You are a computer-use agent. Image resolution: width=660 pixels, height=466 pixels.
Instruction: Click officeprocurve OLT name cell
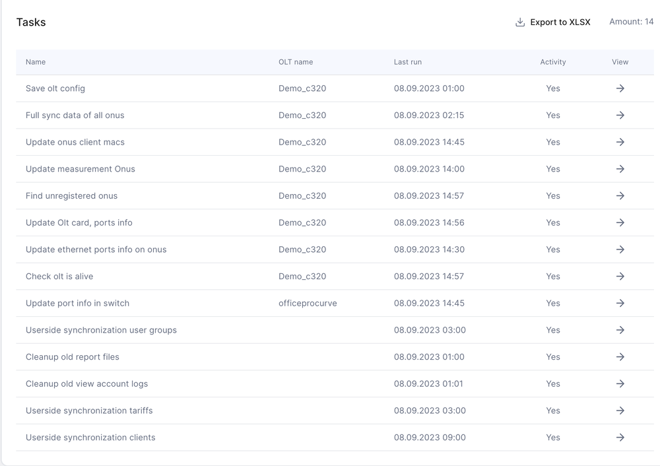coord(308,304)
